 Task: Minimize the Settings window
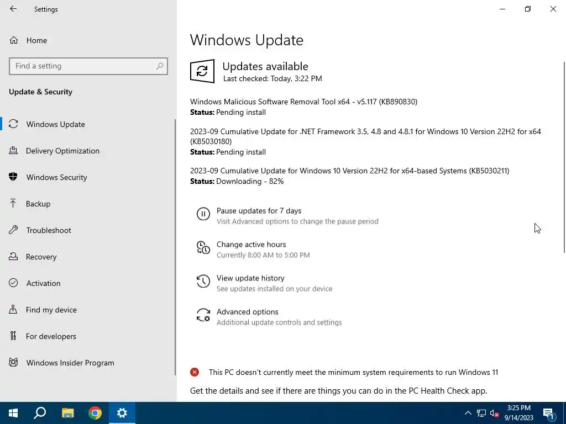(x=502, y=9)
